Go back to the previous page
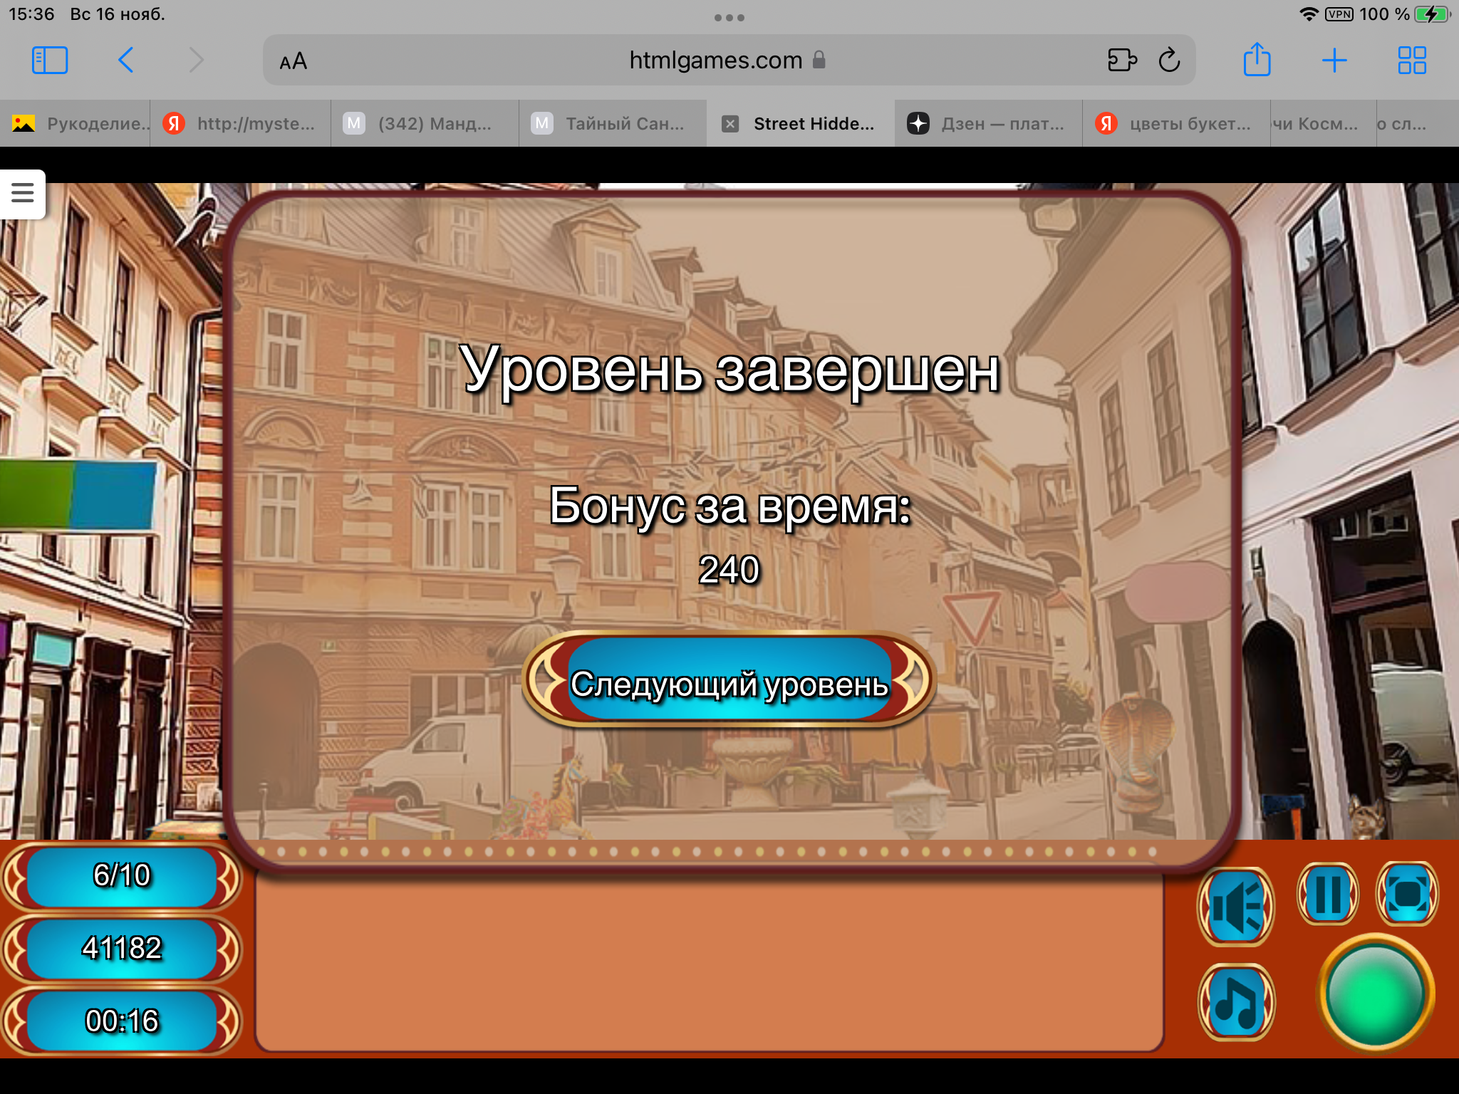The width and height of the screenshot is (1459, 1094). pyautogui.click(x=126, y=61)
